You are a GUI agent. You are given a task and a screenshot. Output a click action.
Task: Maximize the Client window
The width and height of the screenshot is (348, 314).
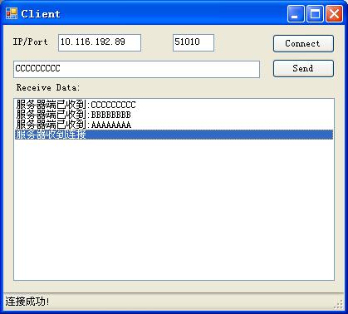coord(315,13)
